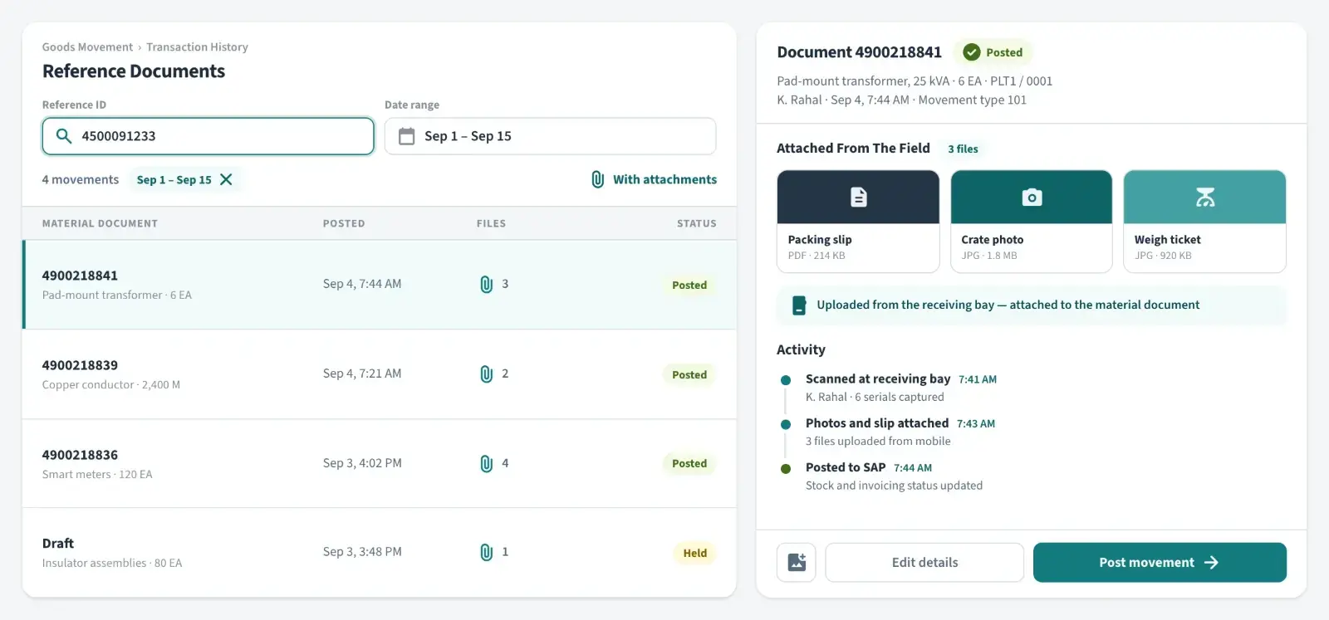This screenshot has width=1329, height=620.
Task: Open the Packing slip PDF thumbnail
Action: click(858, 222)
